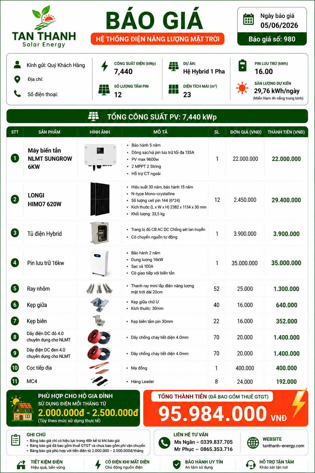Click the solar panel icon beside Dự án
Screen dimensions: 315x473
point(173,67)
